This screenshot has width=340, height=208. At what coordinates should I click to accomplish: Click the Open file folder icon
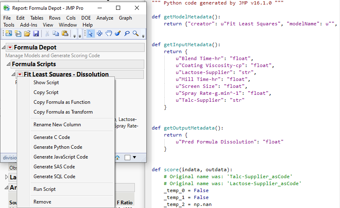(27, 34)
